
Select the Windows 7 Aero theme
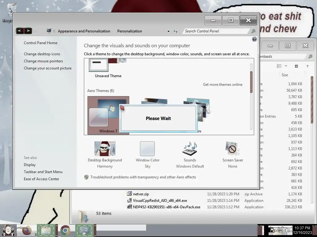[x=108, y=115]
